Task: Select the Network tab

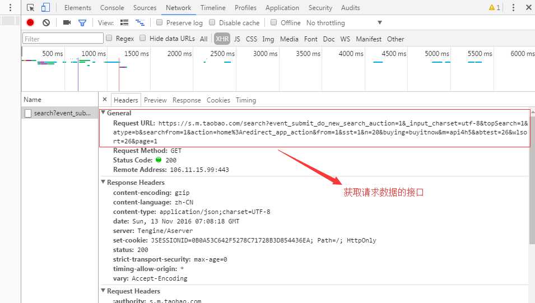Action: coord(179,7)
